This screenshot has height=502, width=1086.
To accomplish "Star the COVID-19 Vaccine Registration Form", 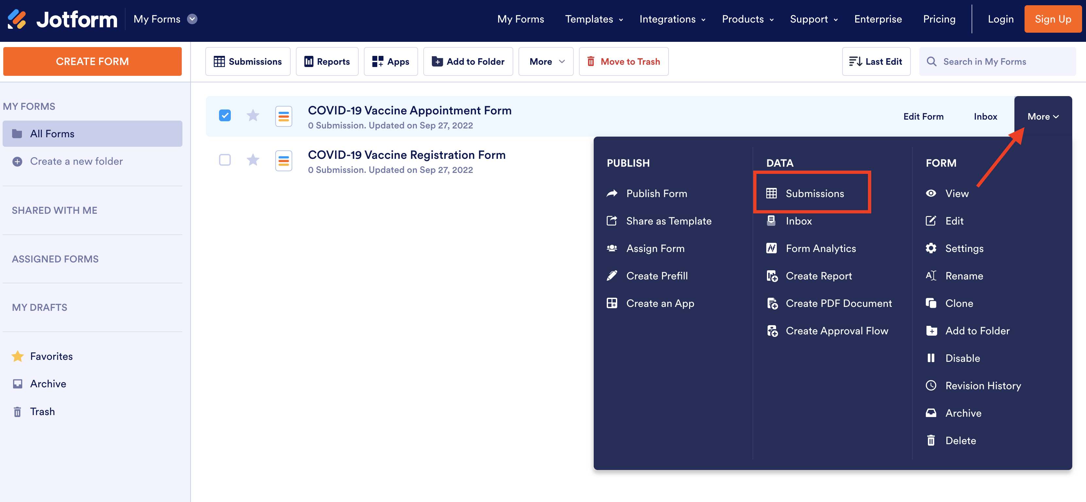I will (x=252, y=160).
